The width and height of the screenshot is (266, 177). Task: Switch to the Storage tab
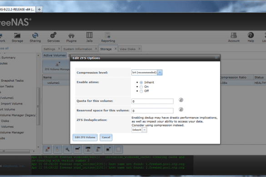click(x=106, y=49)
